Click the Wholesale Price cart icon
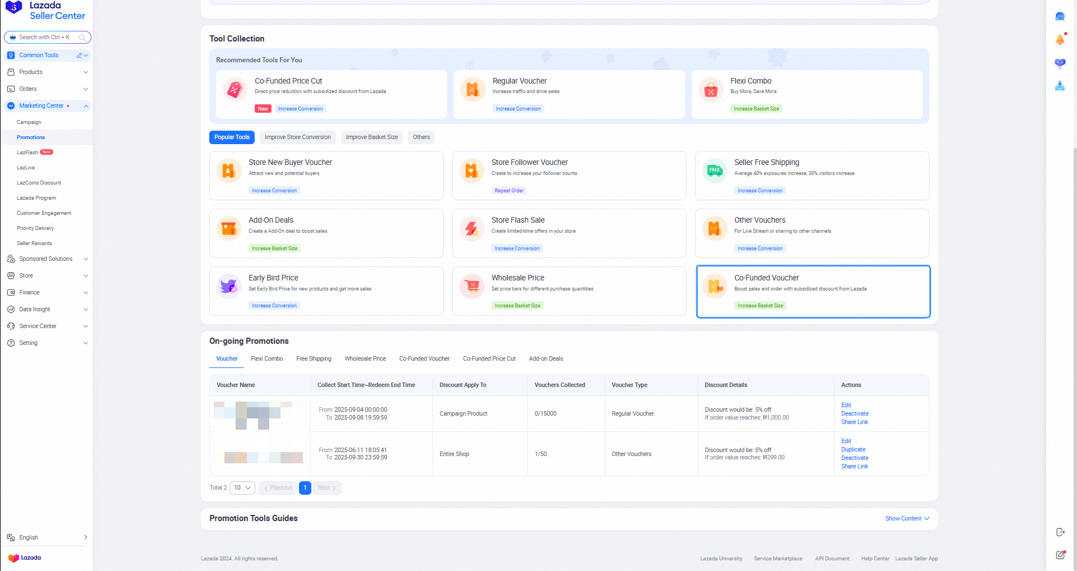Screen dimensions: 1077x571 click(472, 287)
